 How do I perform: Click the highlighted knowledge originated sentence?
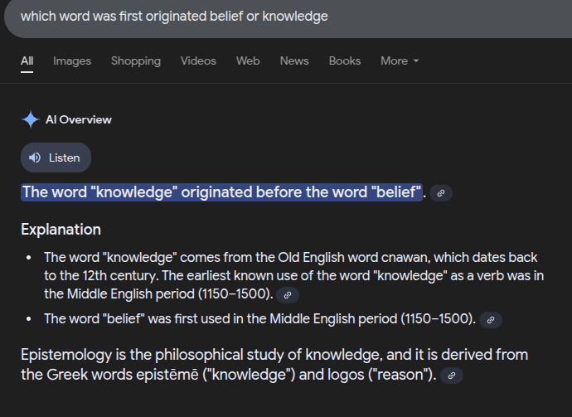coord(222,192)
